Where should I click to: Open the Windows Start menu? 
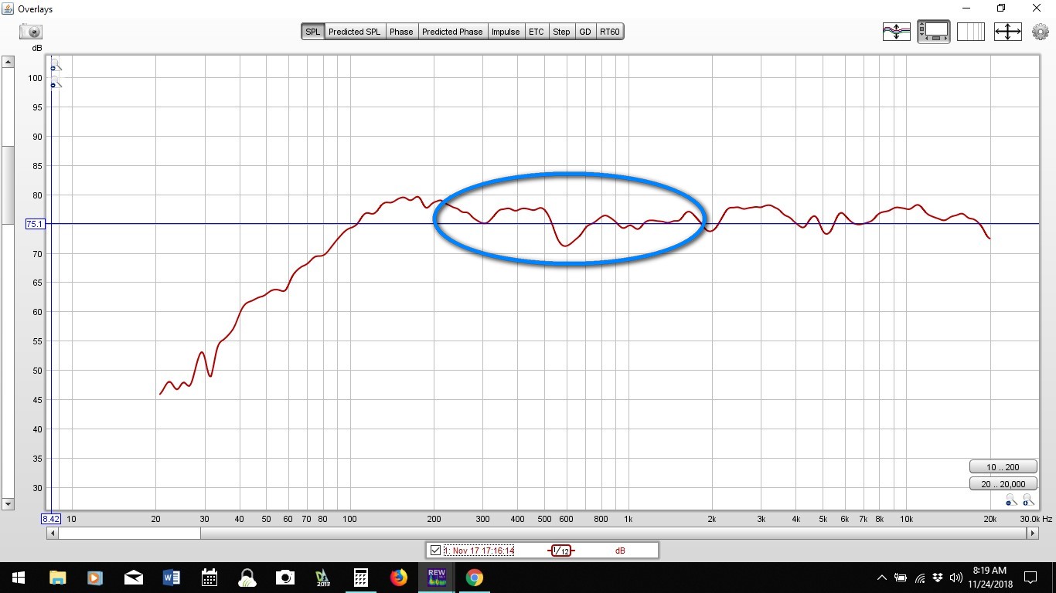(x=19, y=578)
